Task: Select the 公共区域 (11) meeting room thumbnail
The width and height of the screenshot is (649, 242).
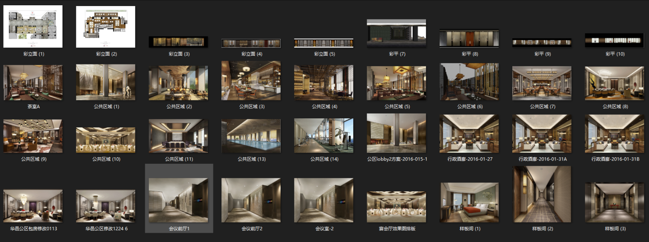Action: [x=178, y=136]
